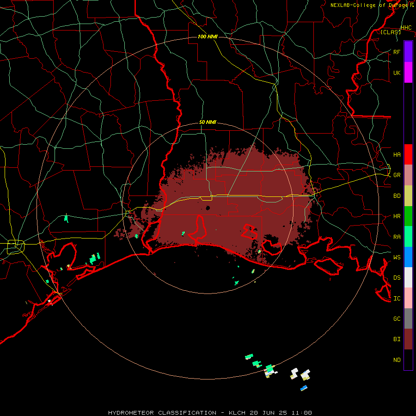
Task: Click the WS legend label
Action: [397, 257]
